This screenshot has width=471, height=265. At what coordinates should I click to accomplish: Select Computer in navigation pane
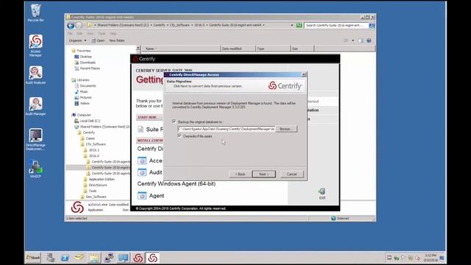tap(82, 115)
